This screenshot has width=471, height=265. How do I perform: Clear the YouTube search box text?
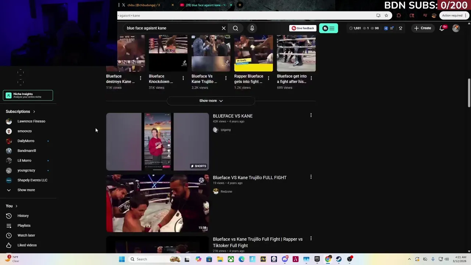[223, 28]
